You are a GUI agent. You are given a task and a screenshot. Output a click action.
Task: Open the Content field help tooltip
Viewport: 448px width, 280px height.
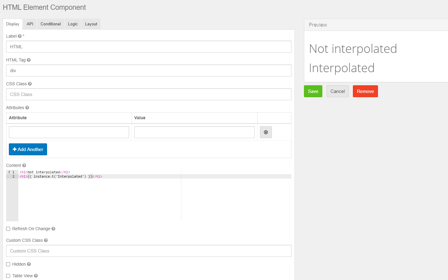(x=24, y=165)
